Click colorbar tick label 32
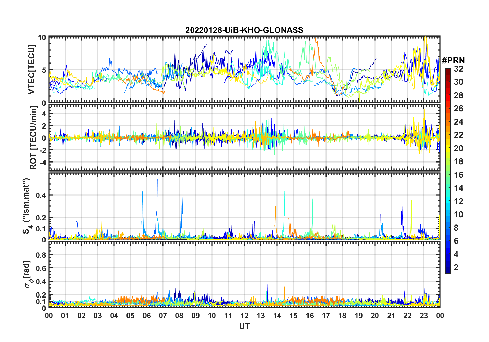This screenshot has width=489, height=342. [458, 69]
